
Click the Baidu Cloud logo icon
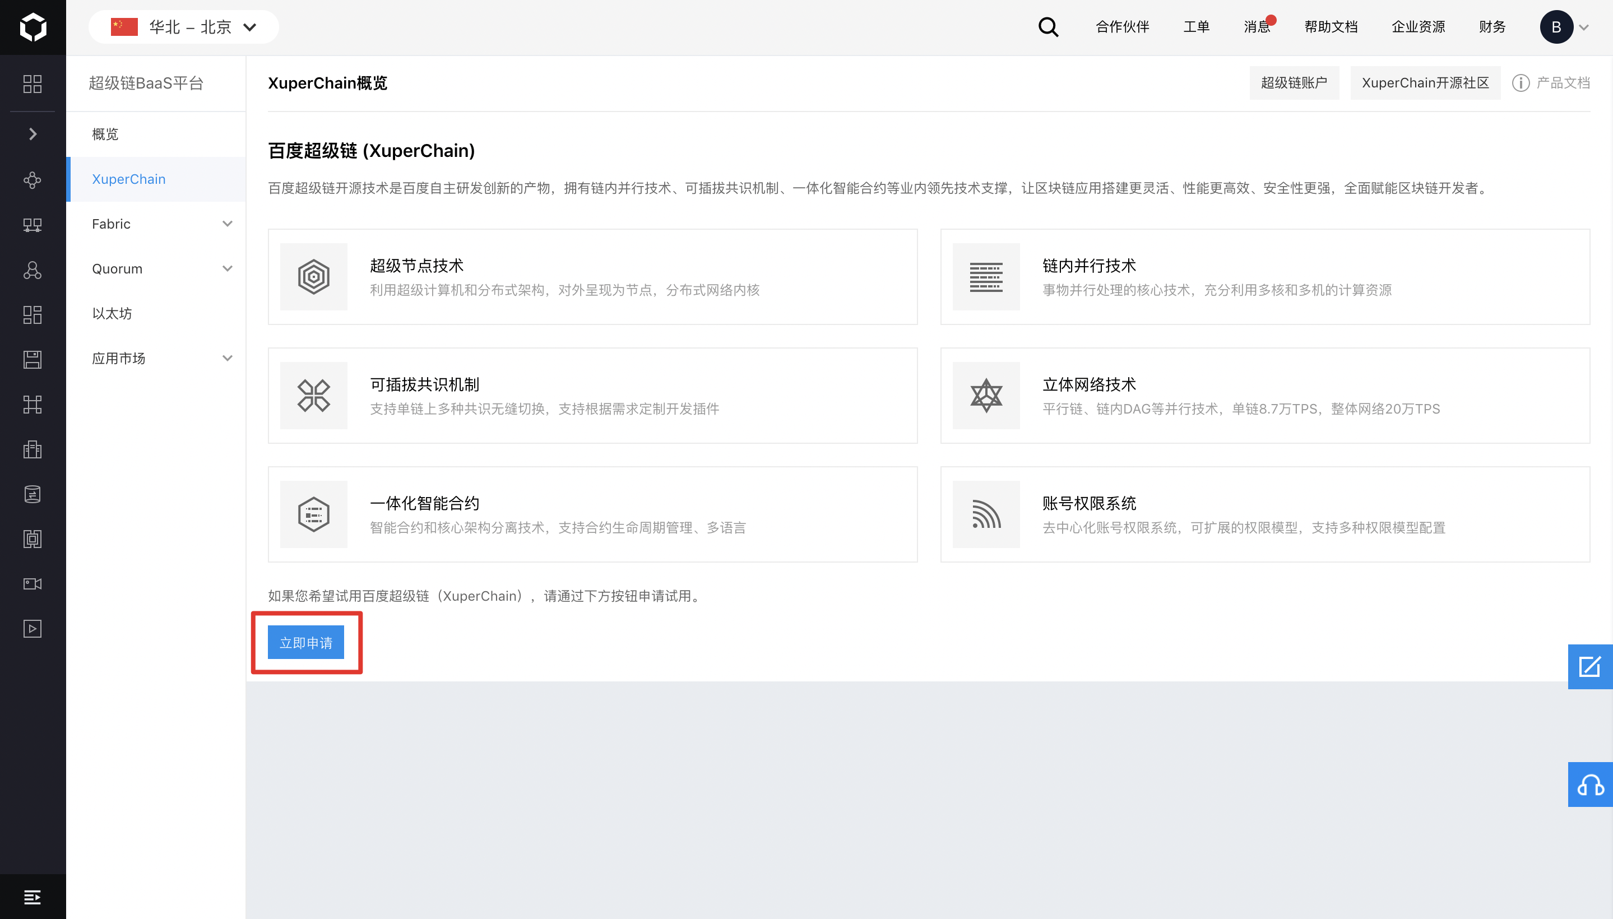(x=33, y=27)
